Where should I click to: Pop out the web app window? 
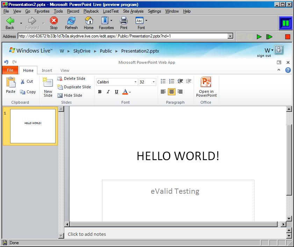279,62
